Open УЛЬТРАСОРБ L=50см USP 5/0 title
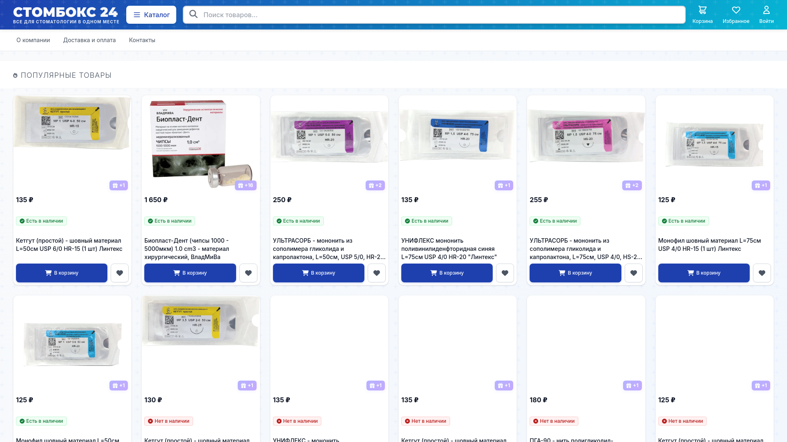The image size is (787, 442). (329, 249)
